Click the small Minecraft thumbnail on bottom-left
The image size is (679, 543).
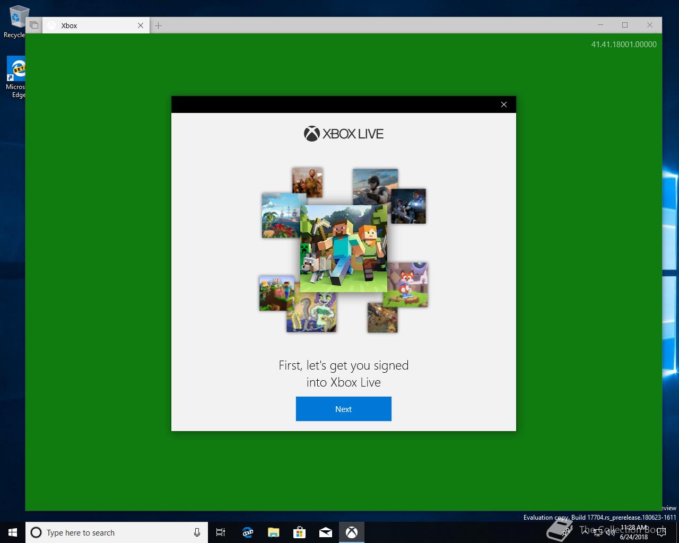(276, 293)
